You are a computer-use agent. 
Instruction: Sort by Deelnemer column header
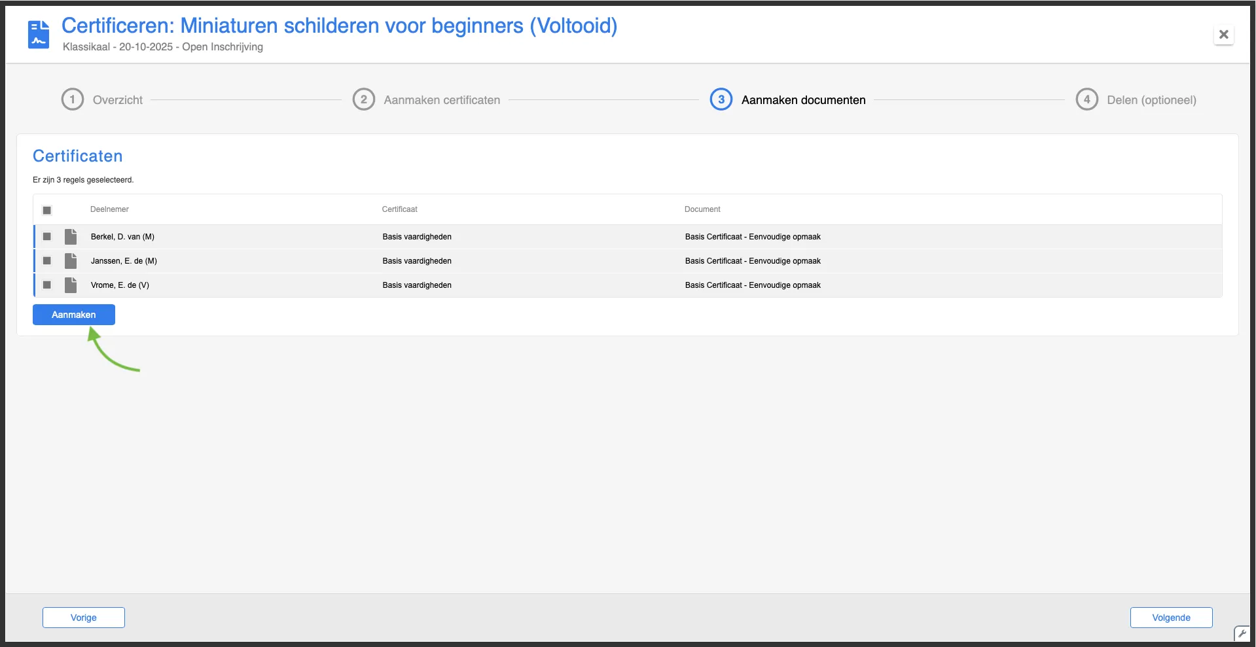pos(109,209)
